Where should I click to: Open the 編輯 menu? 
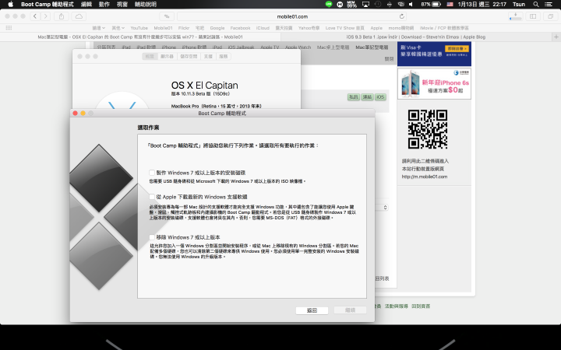[x=86, y=5]
